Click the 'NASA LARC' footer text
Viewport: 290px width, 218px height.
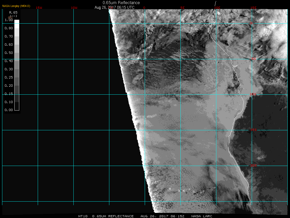point(202,216)
